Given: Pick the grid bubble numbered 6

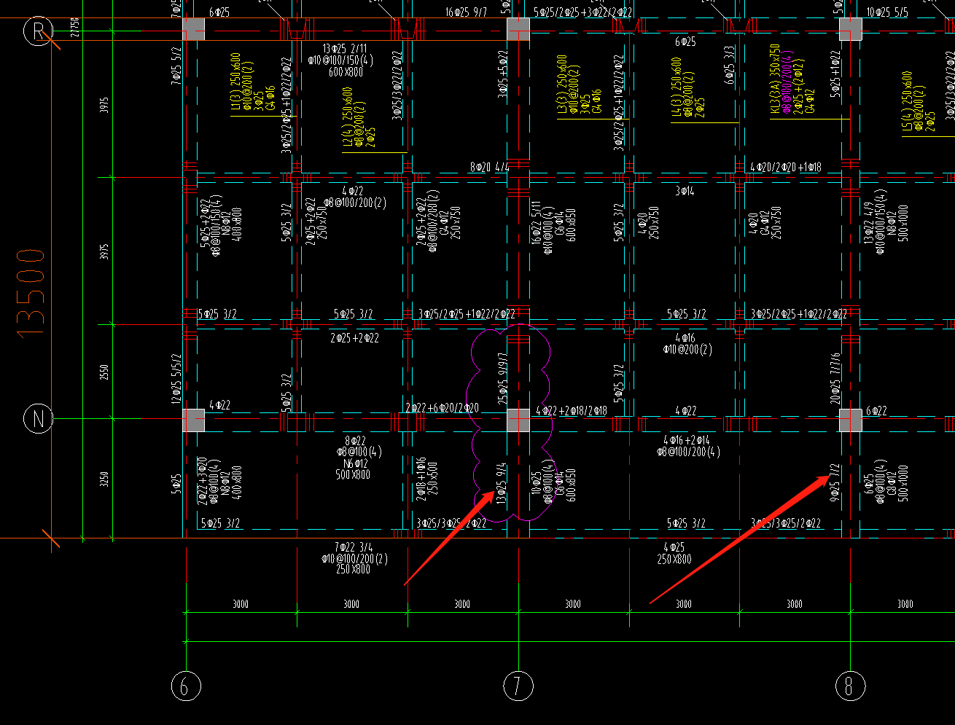Looking at the screenshot, I should [x=186, y=686].
